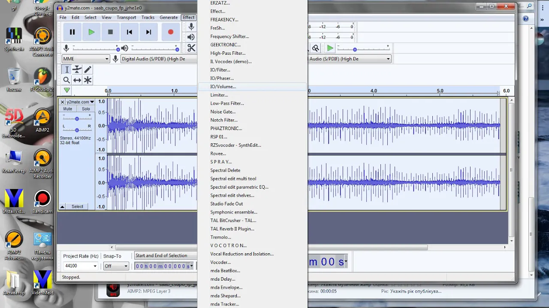
Task: Collapse the track using the bottom-left arrow
Action: (x=62, y=207)
